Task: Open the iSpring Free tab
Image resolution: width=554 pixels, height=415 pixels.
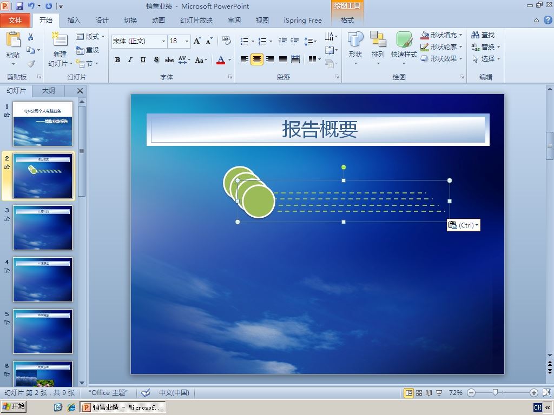Action: pyautogui.click(x=303, y=21)
